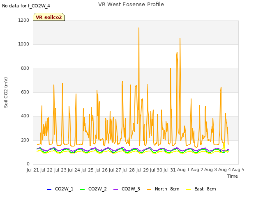Click the yellow East -8cm legend marker
Screen dimensions: 263x197
[x=189, y=190]
